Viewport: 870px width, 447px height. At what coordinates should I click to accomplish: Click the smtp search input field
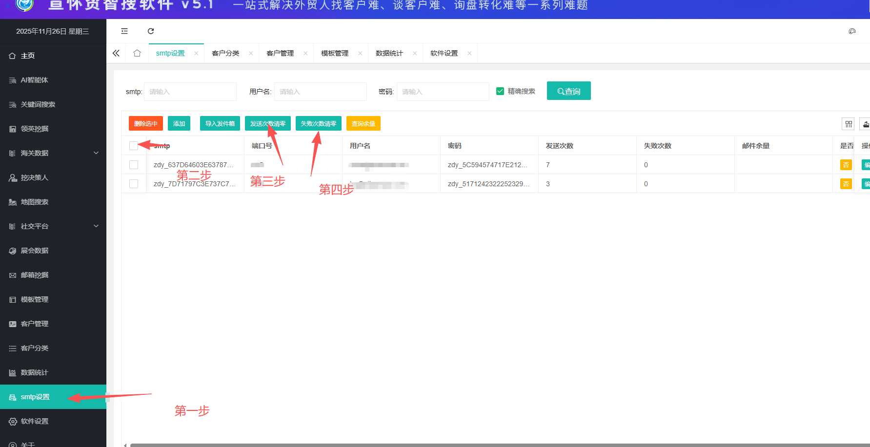point(190,92)
